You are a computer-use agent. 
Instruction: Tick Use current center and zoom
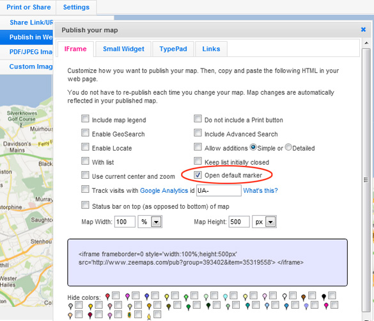pos(85,175)
